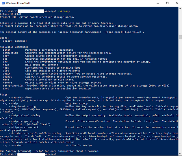Click the '--output-type string' flag
This screenshot has width=182, height=156.
(x=24, y=121)
